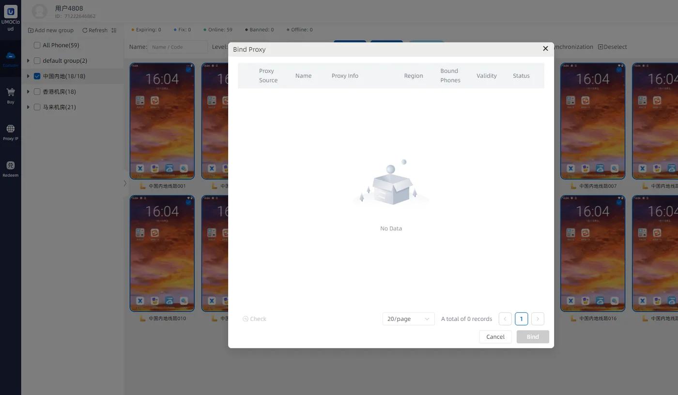Click the user avatar icon

39,11
